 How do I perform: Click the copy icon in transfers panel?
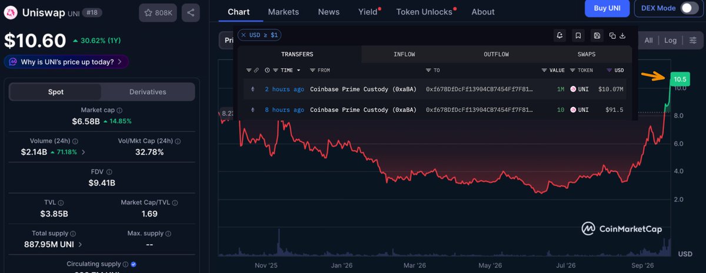pos(612,36)
